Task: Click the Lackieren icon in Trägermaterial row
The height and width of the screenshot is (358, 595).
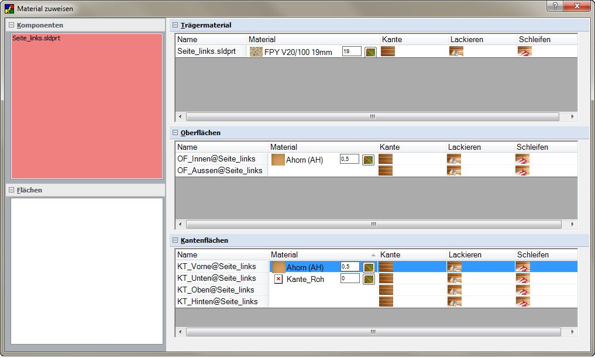Action: coord(456,51)
